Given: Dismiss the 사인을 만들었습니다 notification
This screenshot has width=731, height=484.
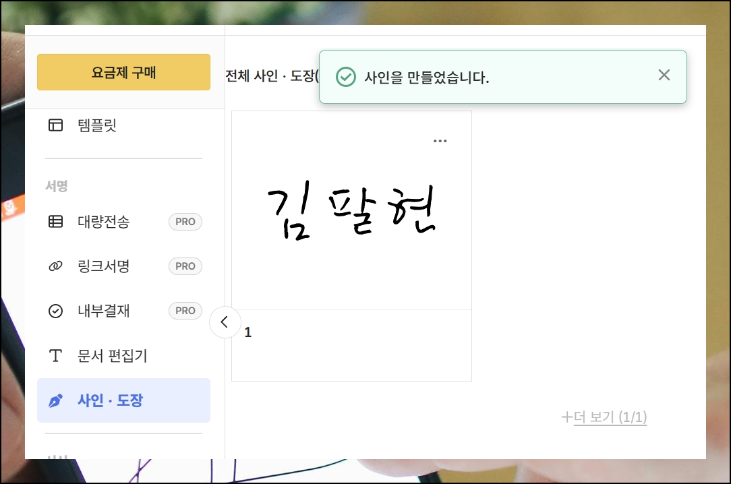Looking at the screenshot, I should point(664,75).
